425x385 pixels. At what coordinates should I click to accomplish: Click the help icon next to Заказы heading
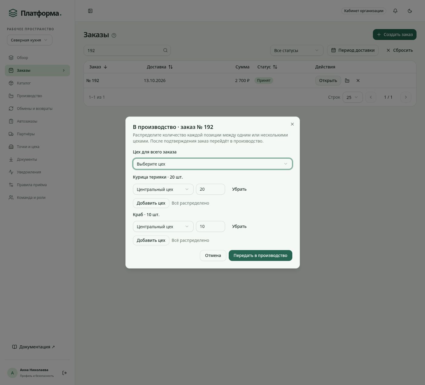(x=114, y=35)
